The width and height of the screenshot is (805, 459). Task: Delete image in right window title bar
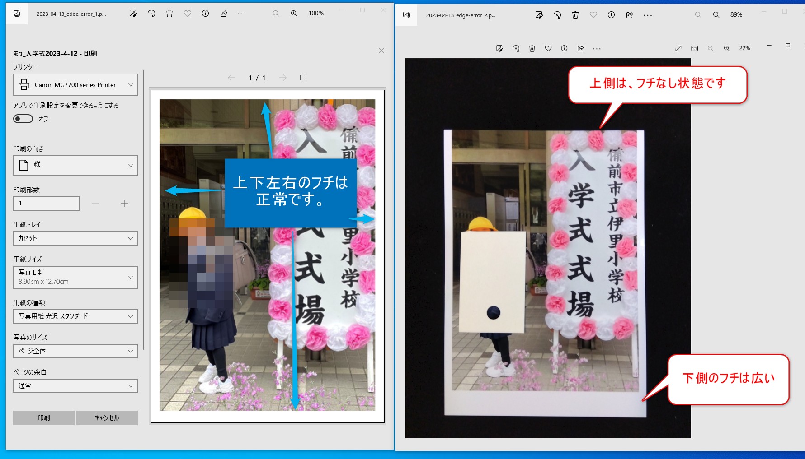(575, 15)
